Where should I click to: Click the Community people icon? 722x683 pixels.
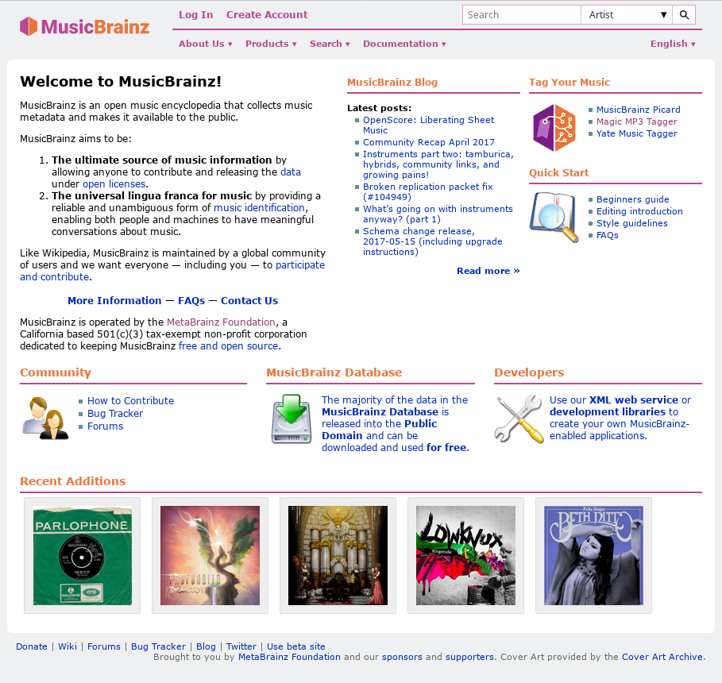[45, 418]
